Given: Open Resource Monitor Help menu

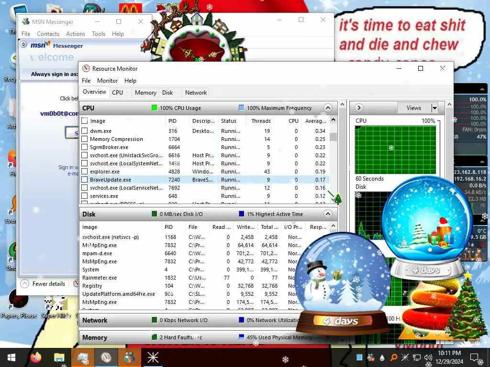Looking at the screenshot, I should (x=130, y=80).
